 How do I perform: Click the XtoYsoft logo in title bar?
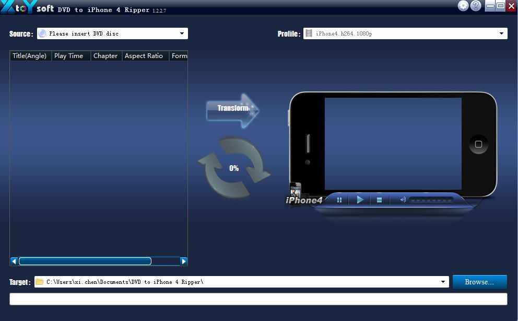tap(27, 7)
